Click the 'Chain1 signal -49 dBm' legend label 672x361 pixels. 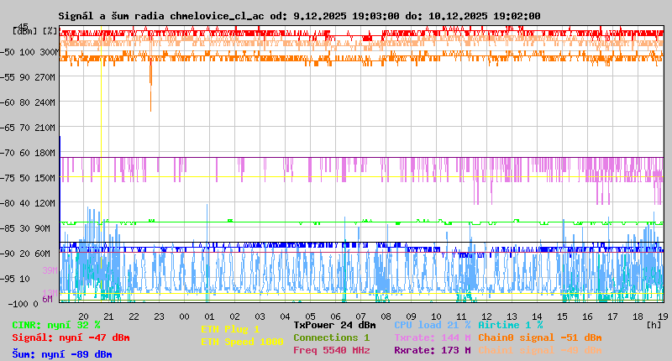540,350
